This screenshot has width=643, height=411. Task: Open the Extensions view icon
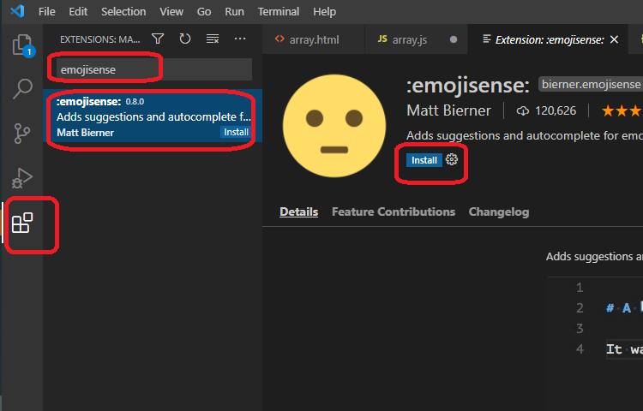point(22,223)
